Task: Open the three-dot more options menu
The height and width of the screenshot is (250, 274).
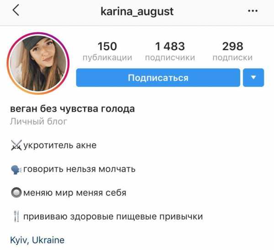Action: click(x=253, y=11)
